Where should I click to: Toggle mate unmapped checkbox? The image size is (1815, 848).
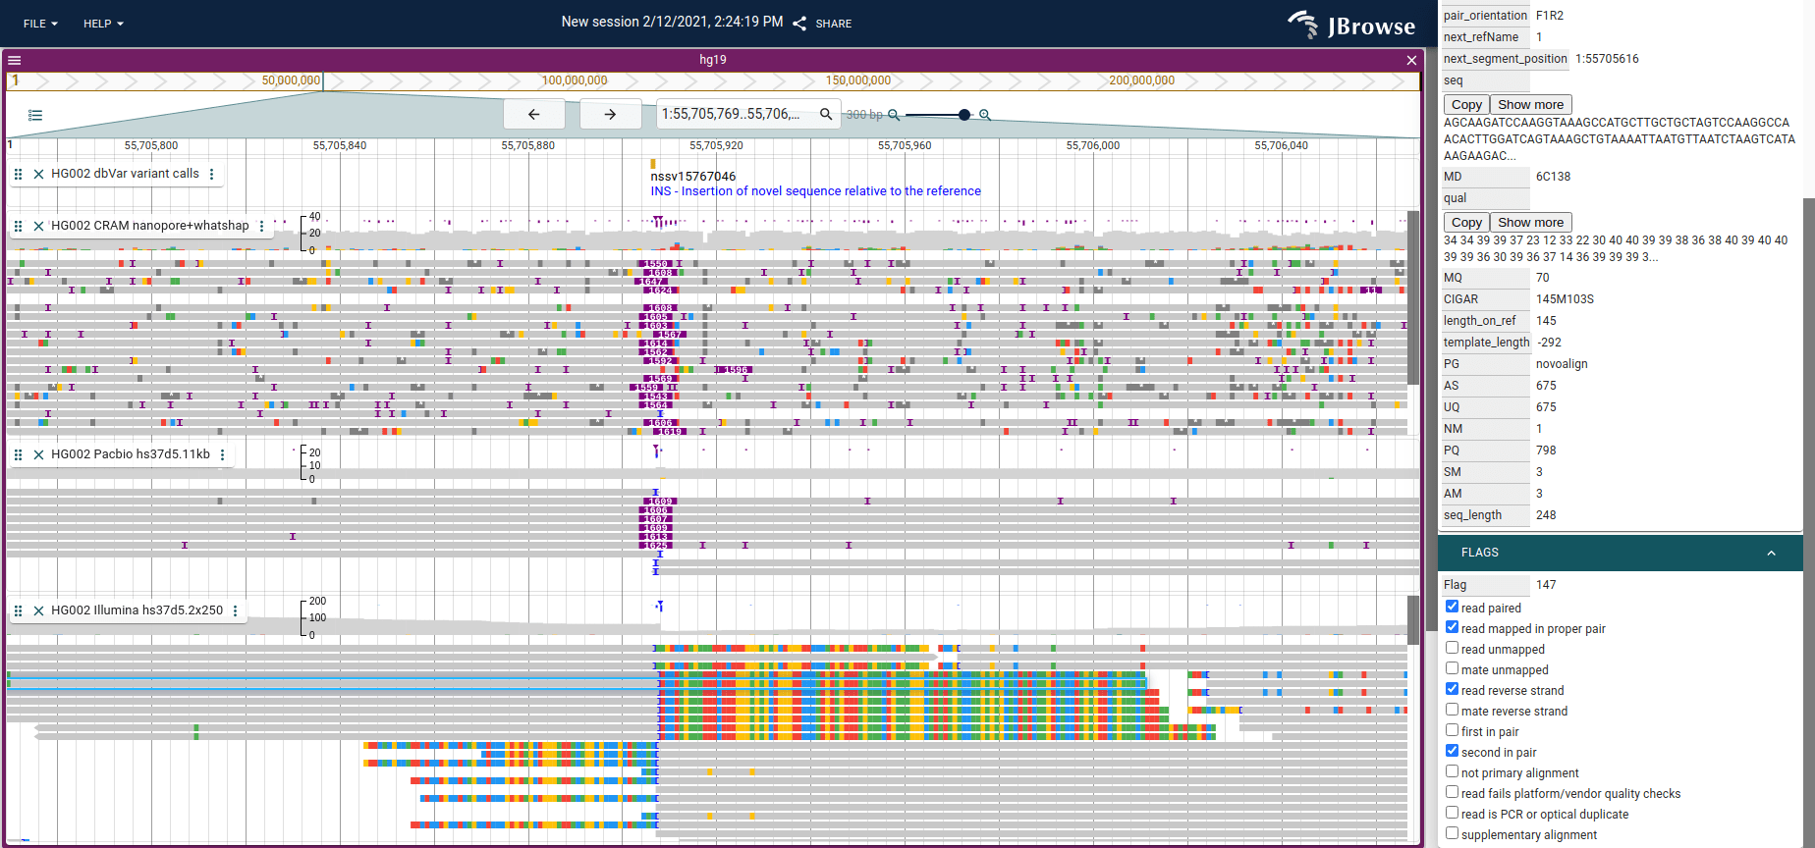click(1452, 668)
